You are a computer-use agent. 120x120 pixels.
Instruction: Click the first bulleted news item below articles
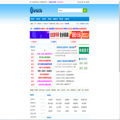pyautogui.click(x=64, y=72)
